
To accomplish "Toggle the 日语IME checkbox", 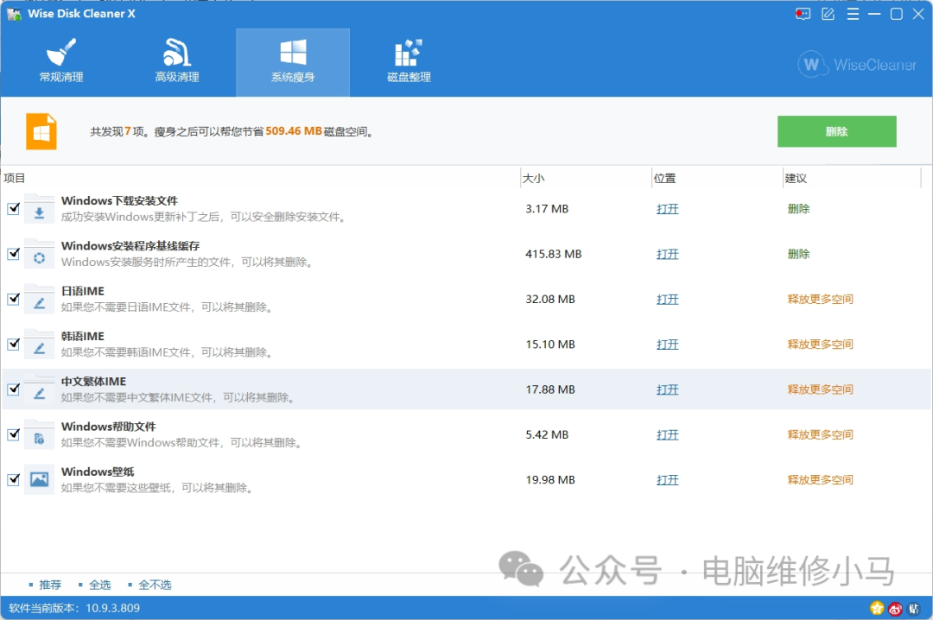I will click(x=13, y=300).
